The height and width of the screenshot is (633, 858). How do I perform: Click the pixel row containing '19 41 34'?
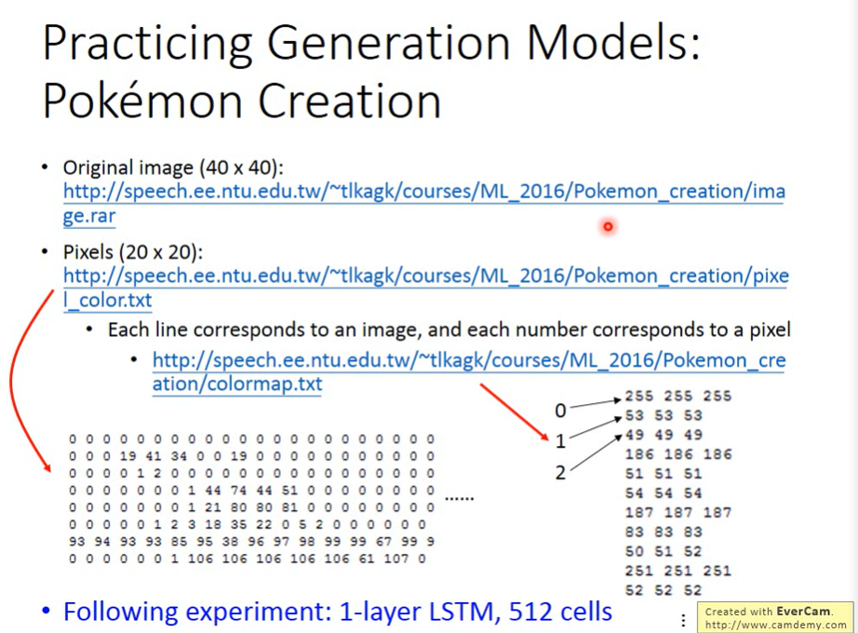(252, 456)
